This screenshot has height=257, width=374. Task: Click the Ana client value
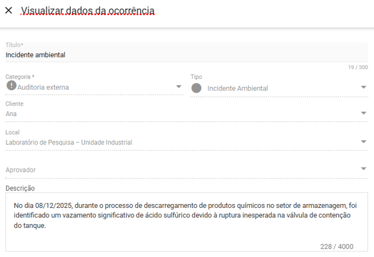[x=11, y=114]
